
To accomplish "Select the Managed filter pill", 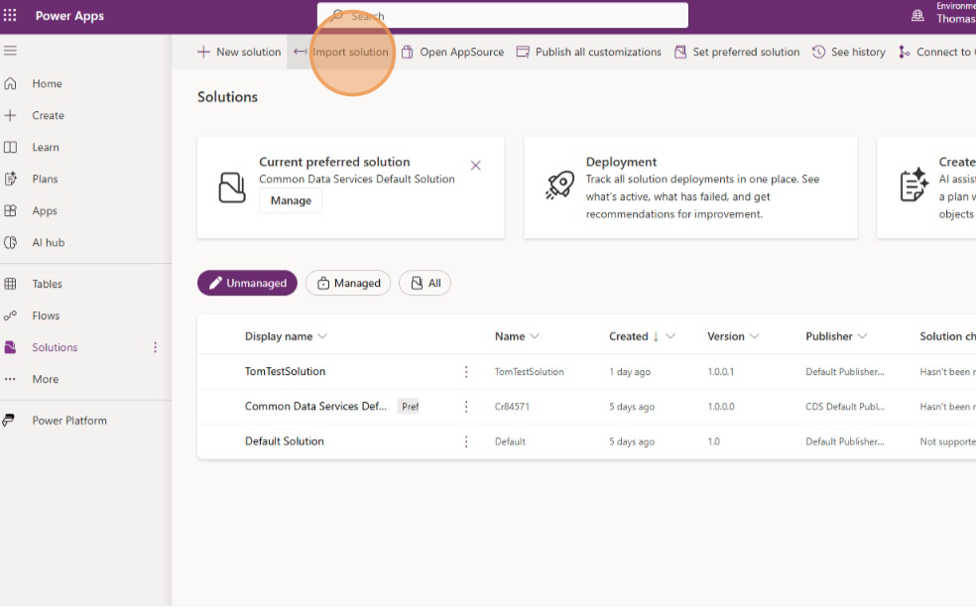I will pyautogui.click(x=348, y=283).
